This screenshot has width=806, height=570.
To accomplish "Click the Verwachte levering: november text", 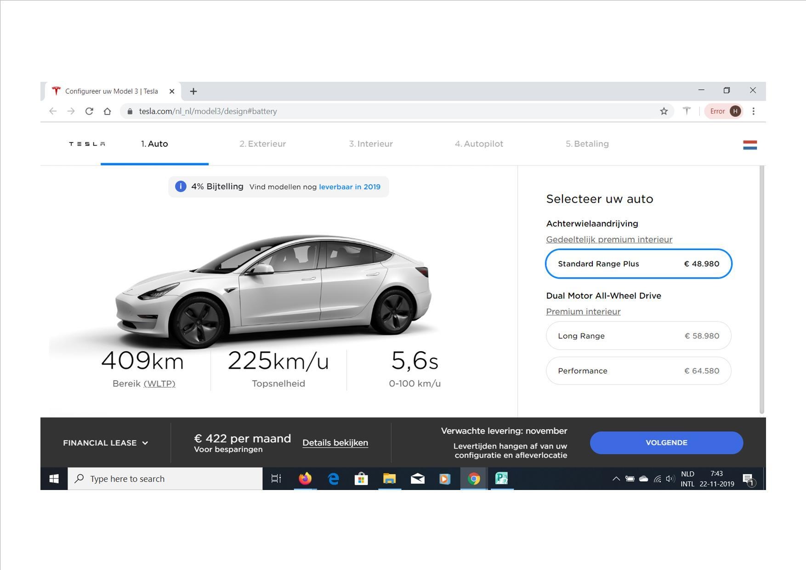I will coord(504,431).
